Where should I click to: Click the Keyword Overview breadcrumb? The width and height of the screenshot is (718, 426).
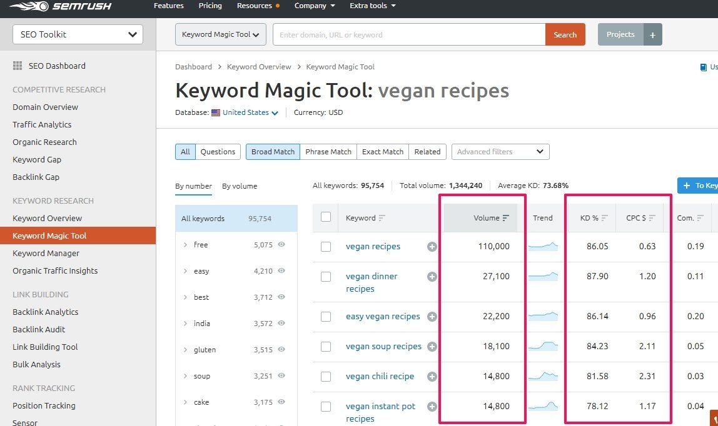point(259,67)
